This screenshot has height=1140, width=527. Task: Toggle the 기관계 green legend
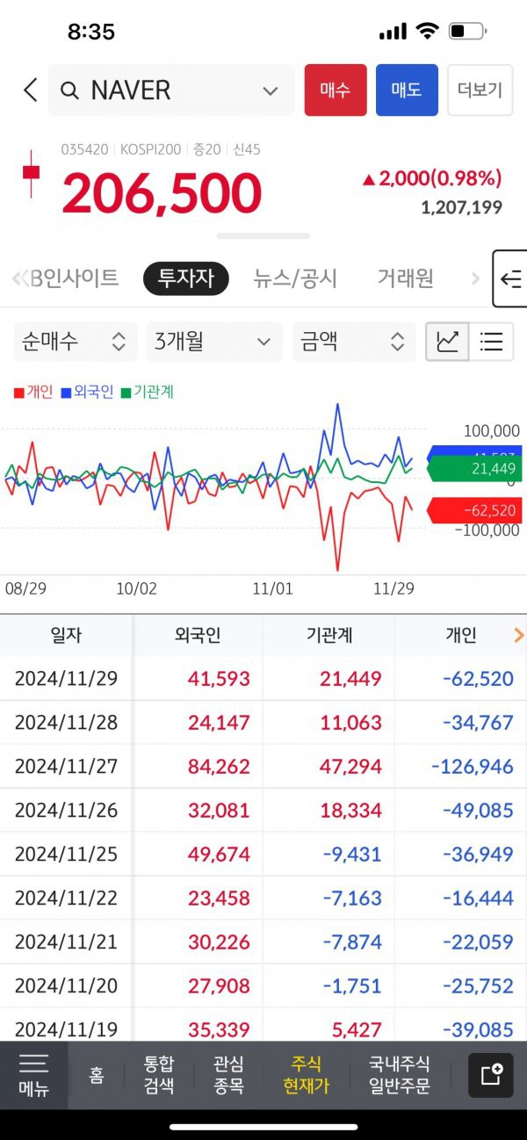point(148,392)
